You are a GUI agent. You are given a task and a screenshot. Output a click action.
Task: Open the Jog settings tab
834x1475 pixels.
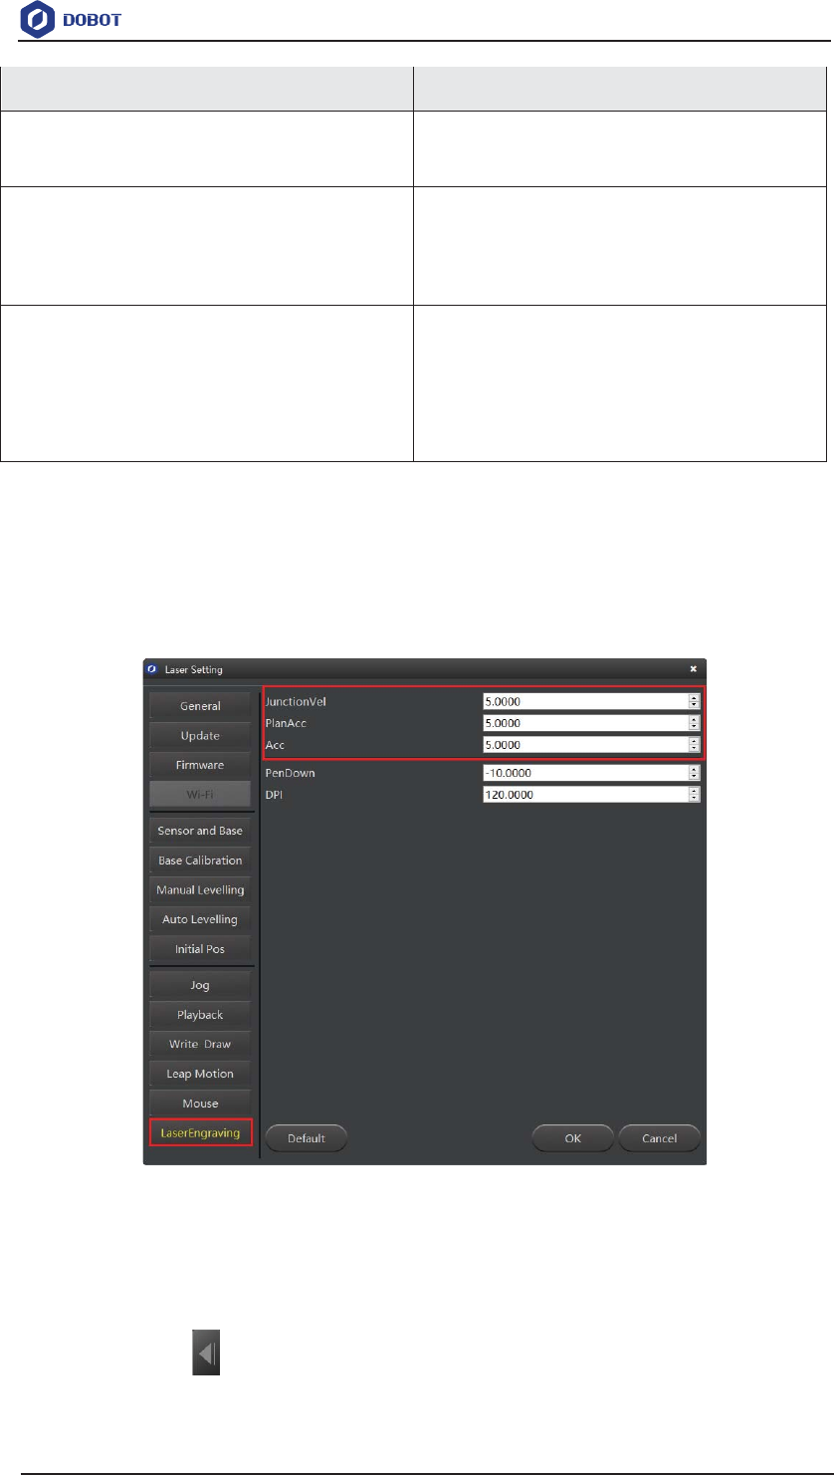tap(200, 985)
